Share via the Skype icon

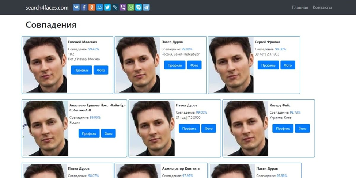(x=139, y=7)
